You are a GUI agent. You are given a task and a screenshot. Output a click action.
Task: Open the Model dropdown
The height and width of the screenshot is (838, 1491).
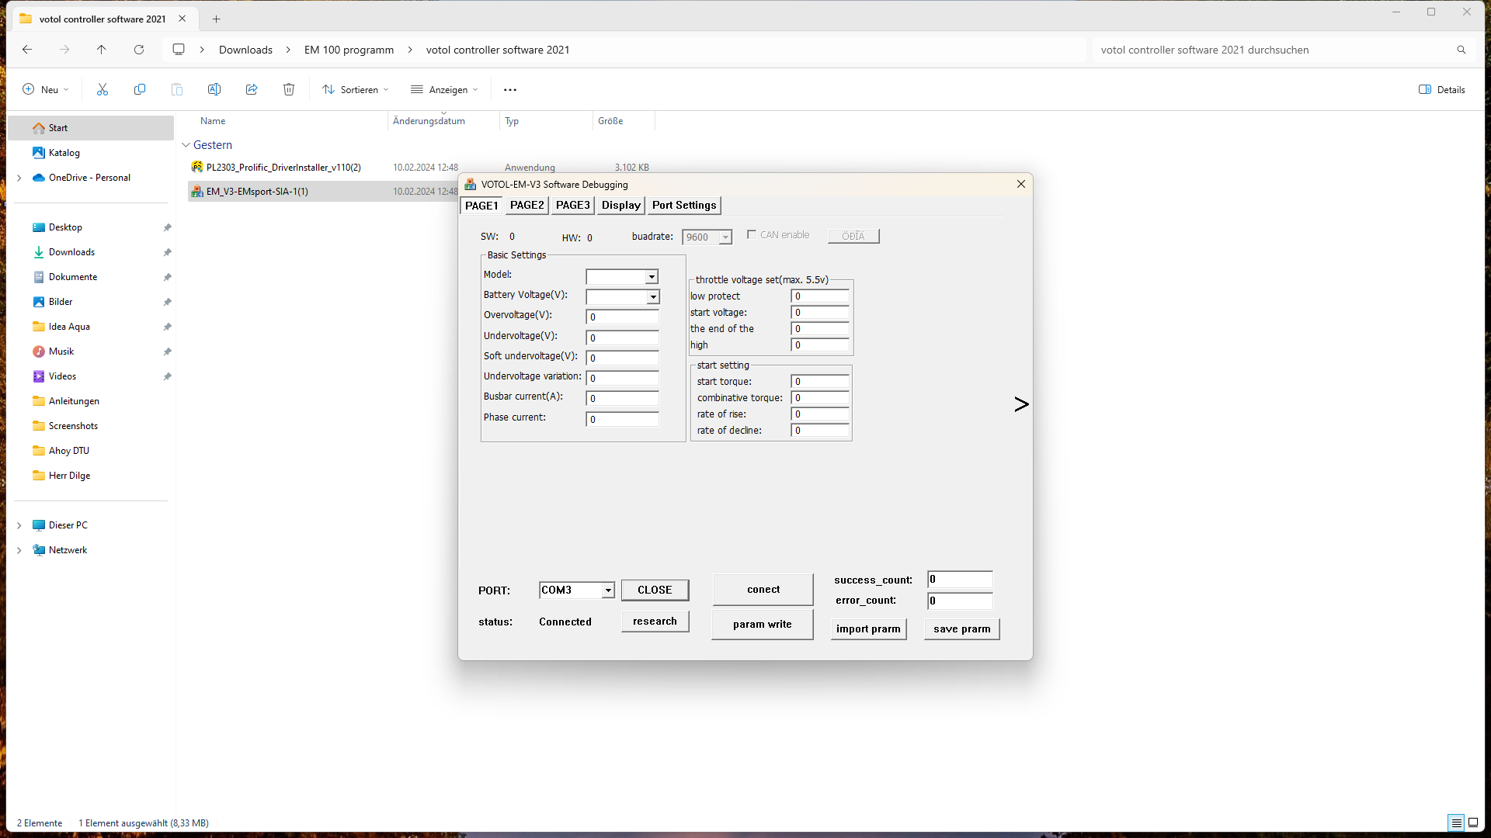pyautogui.click(x=652, y=277)
